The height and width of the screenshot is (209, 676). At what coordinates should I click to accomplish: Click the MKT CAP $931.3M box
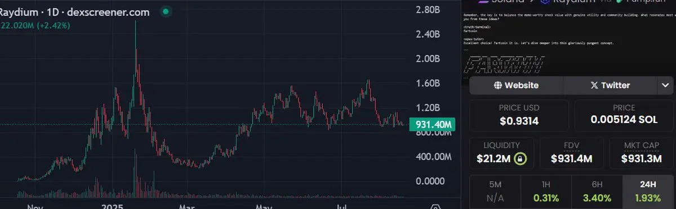641,153
